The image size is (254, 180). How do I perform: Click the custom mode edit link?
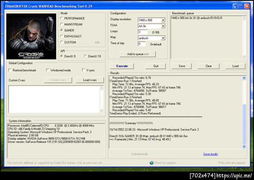[98, 42]
